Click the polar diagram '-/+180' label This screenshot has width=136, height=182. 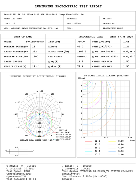point(40,91)
